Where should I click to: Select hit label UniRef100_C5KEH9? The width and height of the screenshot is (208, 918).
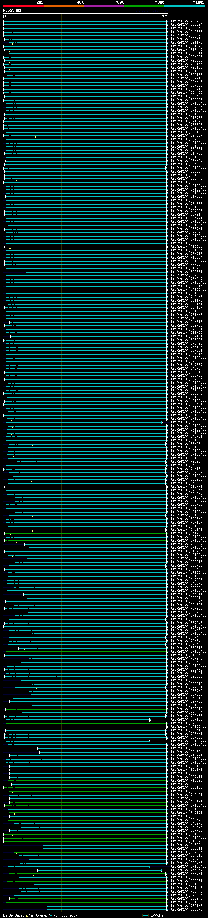pos(187,472)
